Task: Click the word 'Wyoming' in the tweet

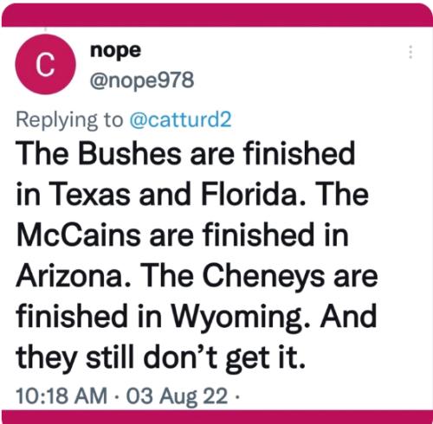Action: pyautogui.click(x=240, y=317)
